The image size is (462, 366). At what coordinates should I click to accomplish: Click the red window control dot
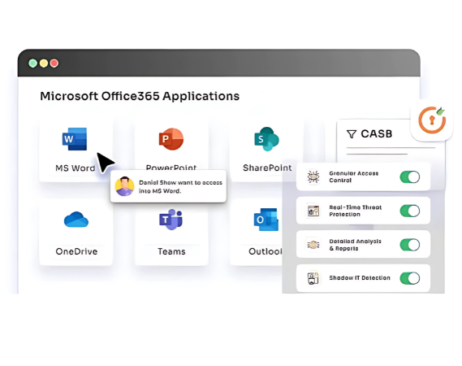pyautogui.click(x=54, y=63)
